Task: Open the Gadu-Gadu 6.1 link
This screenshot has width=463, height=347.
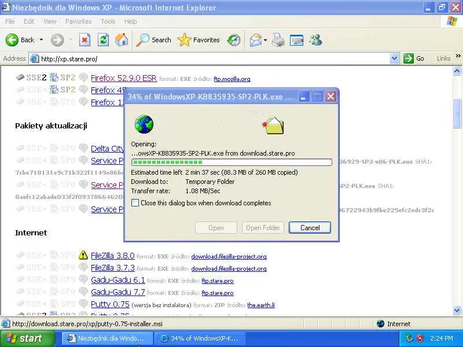Action: [x=118, y=280]
